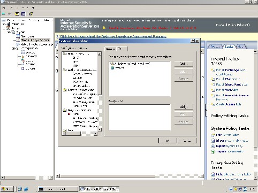This screenshot has width=258, height=193.
Task: Open the Toolbox tab in task pane
Action: click(x=215, y=47)
